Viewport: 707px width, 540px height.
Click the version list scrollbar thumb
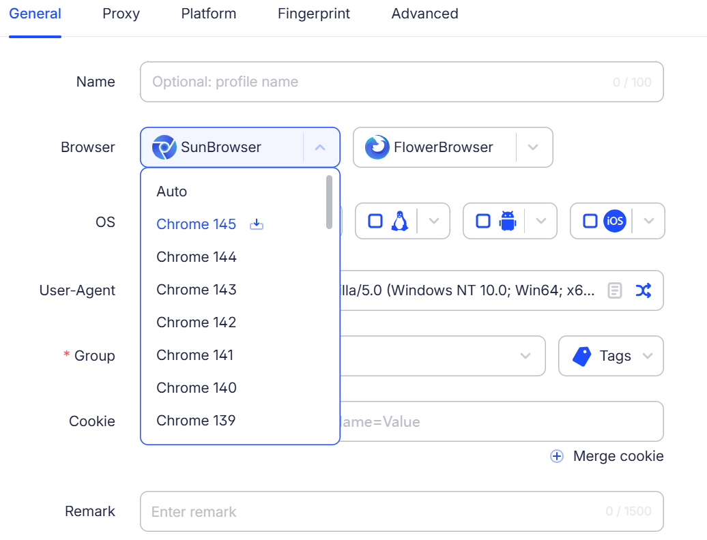point(330,202)
